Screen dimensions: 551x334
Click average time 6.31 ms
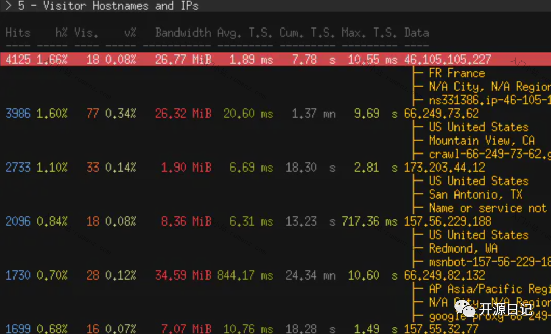click(x=251, y=221)
